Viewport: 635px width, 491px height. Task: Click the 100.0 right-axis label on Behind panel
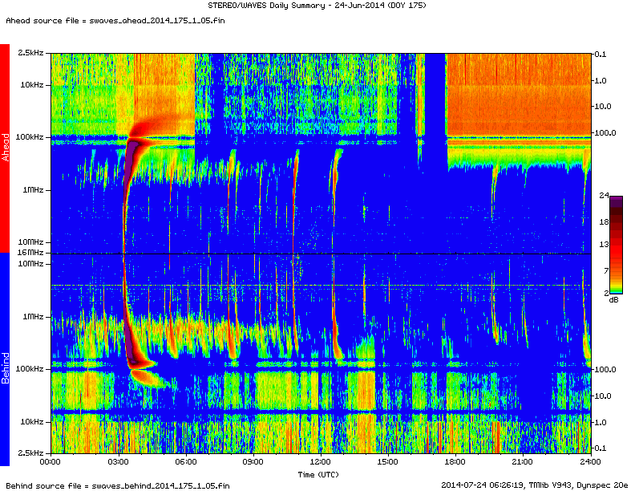[605, 370]
